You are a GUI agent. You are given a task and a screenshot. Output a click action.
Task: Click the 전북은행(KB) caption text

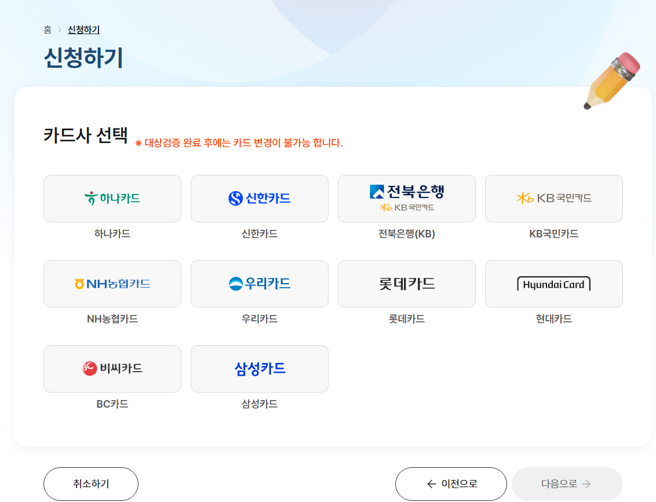(x=407, y=234)
